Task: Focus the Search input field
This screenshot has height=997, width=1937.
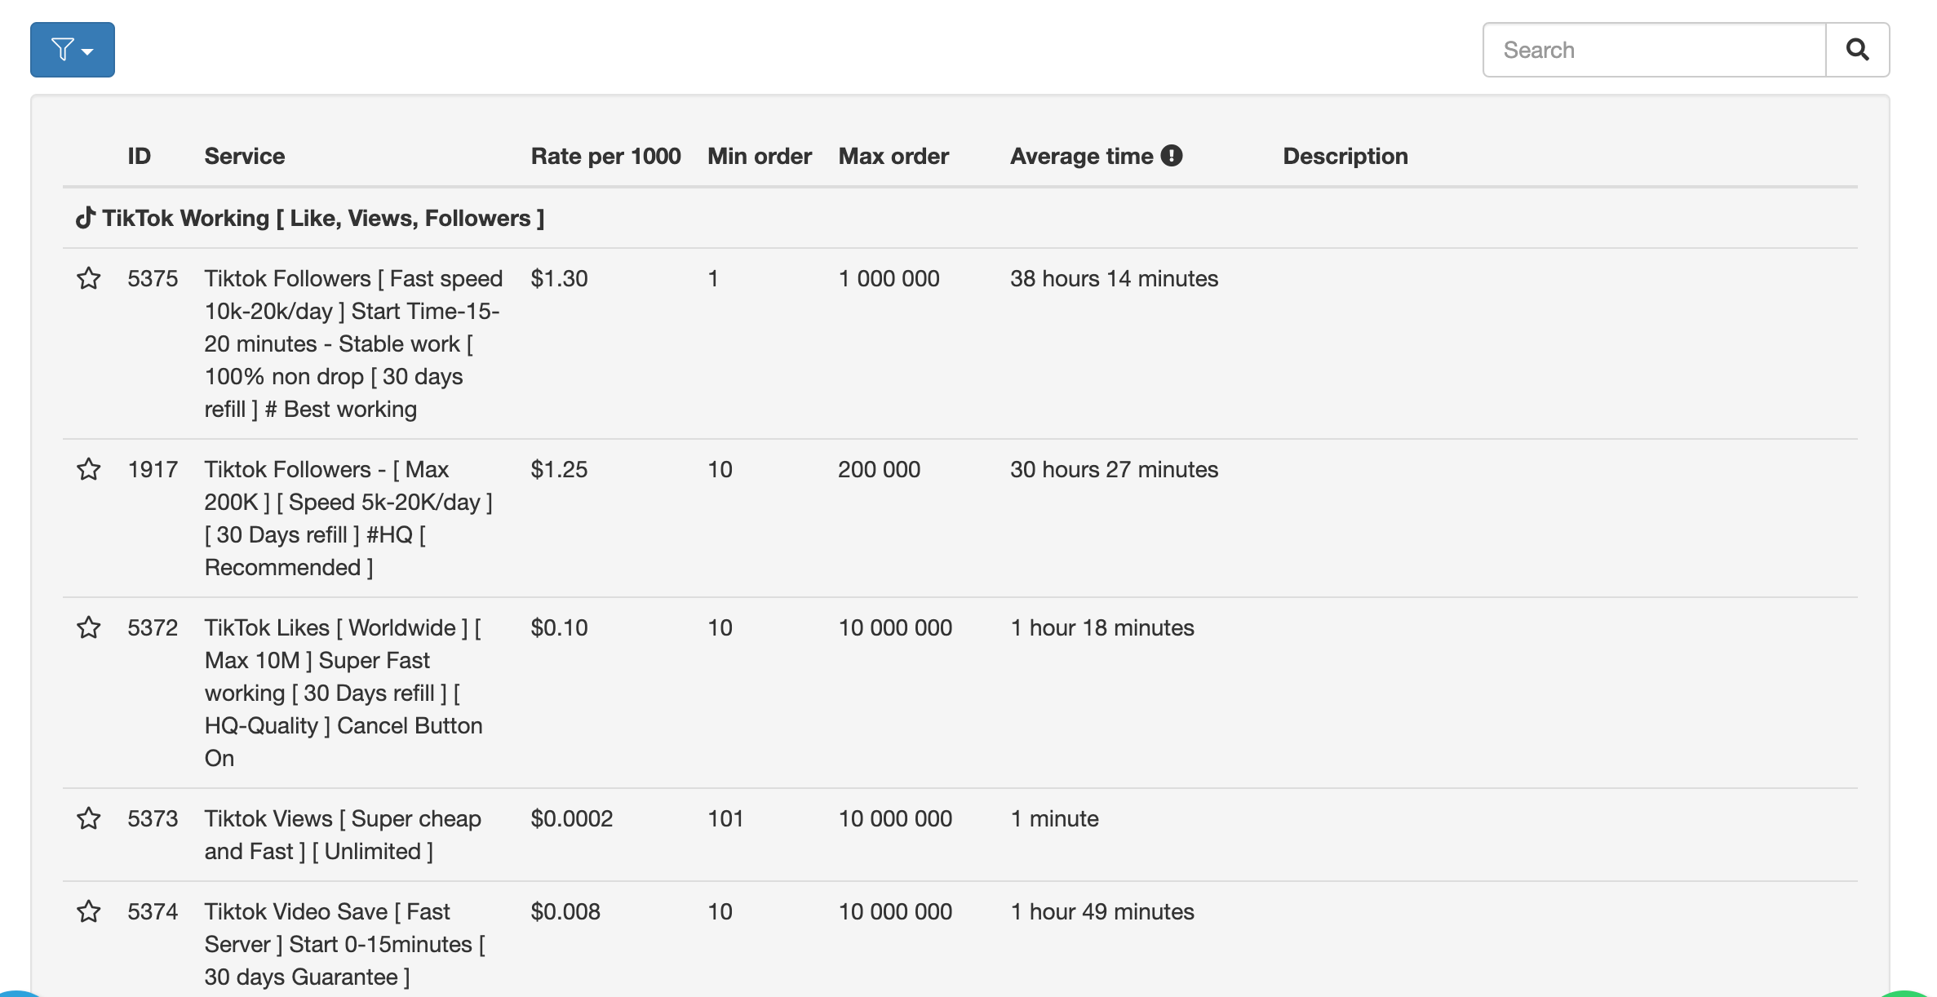Action: coord(1653,50)
